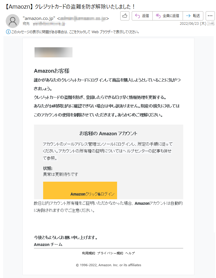Screen dimensions: 216x278
Task: Open the more actions ellipsis menu
Action: tap(210, 16)
